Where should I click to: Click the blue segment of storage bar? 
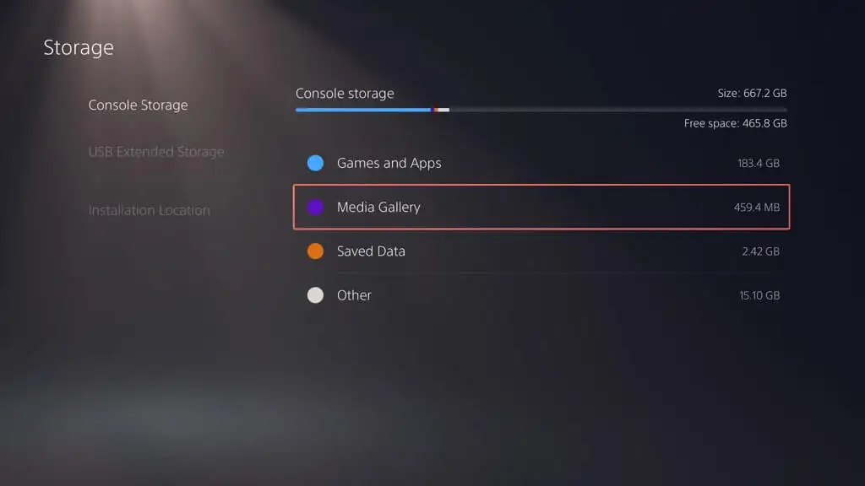click(363, 110)
